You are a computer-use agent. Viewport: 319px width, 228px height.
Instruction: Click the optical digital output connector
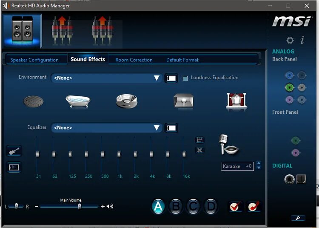click(x=301, y=179)
